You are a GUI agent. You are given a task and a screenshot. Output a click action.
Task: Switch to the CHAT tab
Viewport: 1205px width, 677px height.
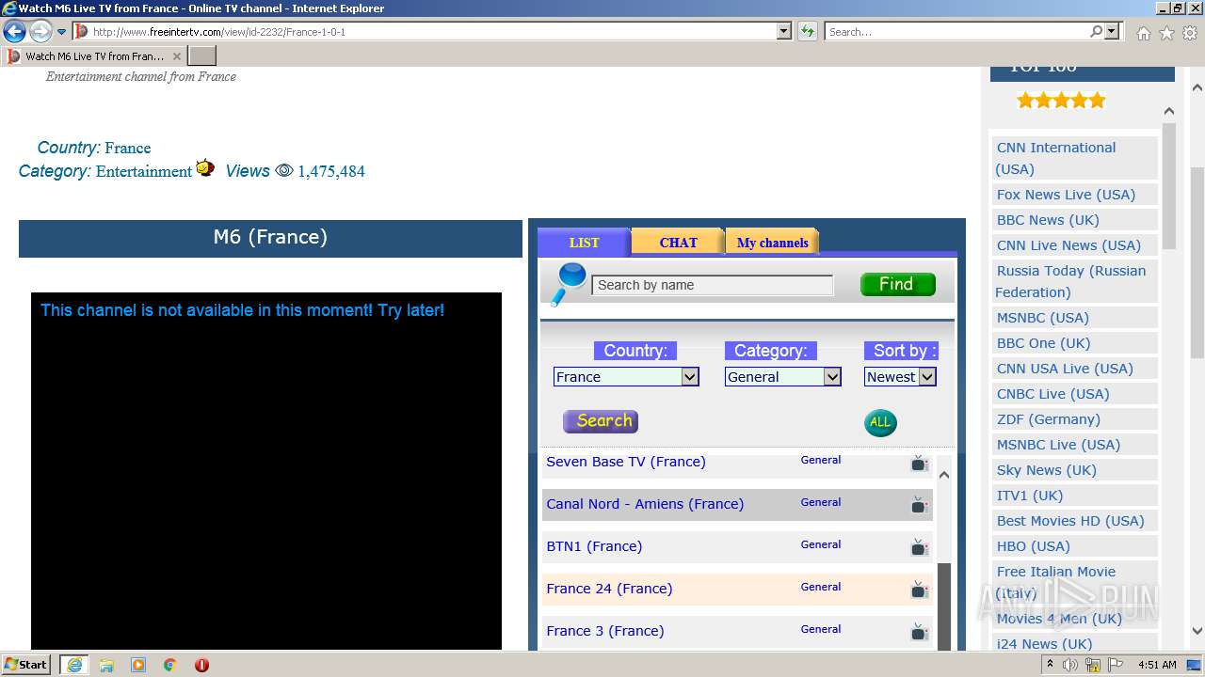tap(678, 243)
